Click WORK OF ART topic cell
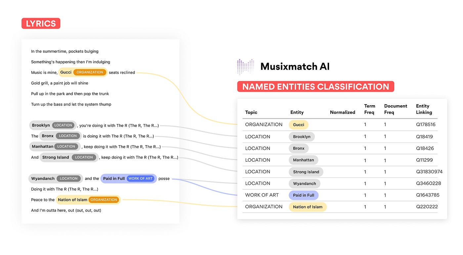 262,195
